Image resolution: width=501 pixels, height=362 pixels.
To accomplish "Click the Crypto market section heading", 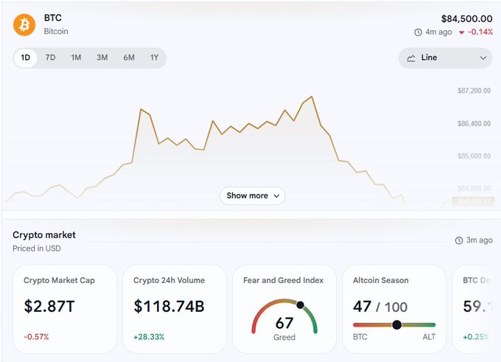I will [x=44, y=235].
